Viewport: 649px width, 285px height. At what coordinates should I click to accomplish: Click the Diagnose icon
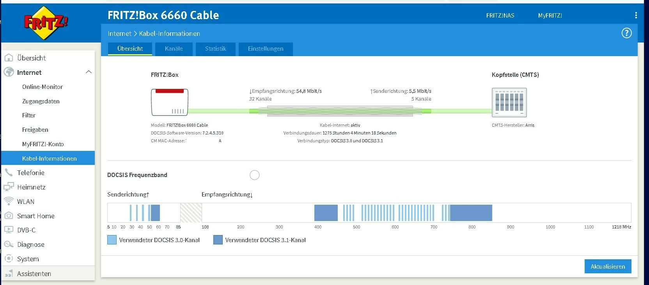pos(9,244)
